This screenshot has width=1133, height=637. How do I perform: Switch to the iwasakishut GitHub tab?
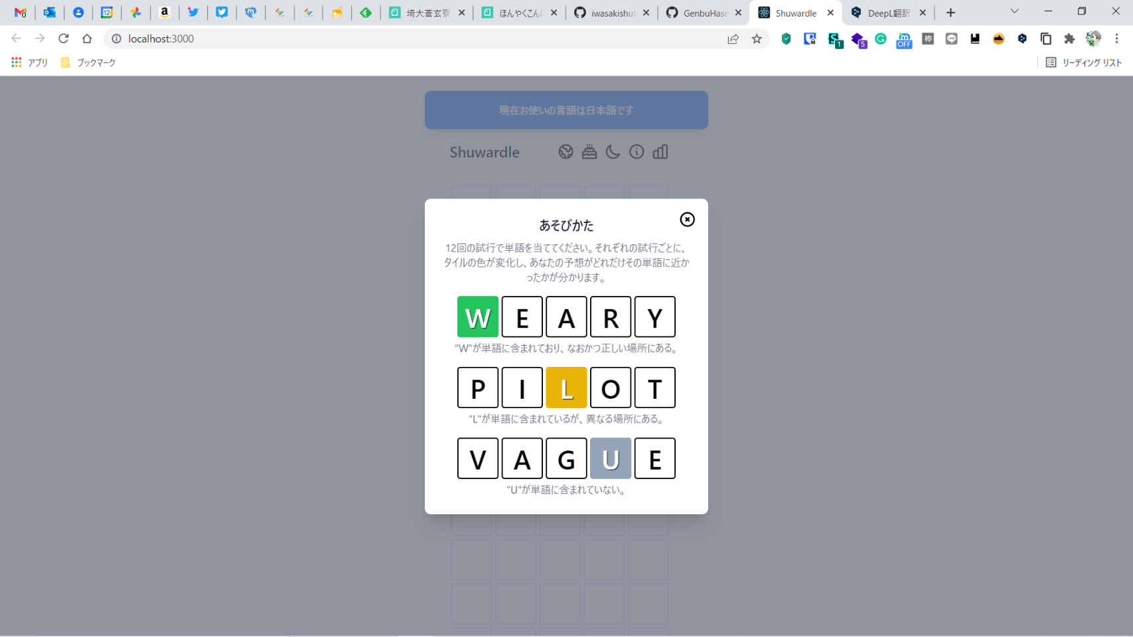coord(612,13)
